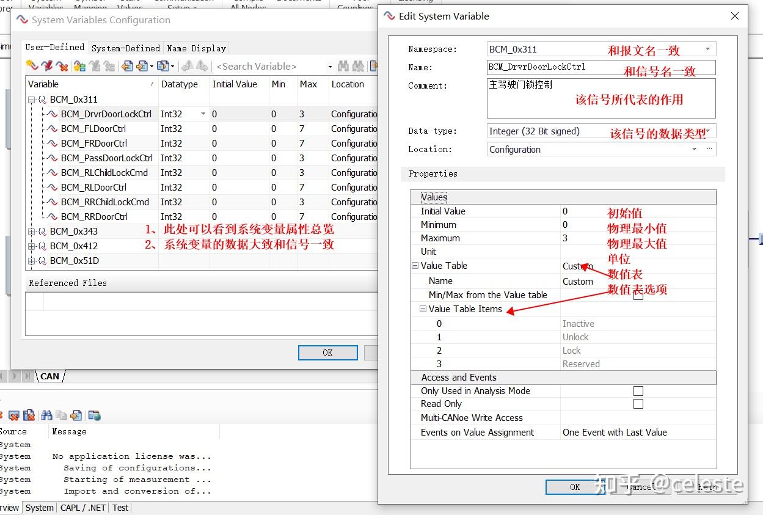The image size is (763, 515).
Task: Open the Test tab in Write window
Action: 121,508
